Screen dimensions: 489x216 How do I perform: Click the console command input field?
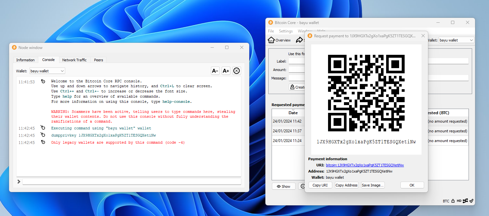pyautogui.click(x=132, y=182)
